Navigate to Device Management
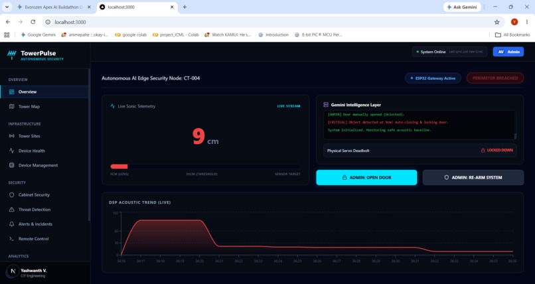This screenshot has height=284, width=535. pos(44,165)
